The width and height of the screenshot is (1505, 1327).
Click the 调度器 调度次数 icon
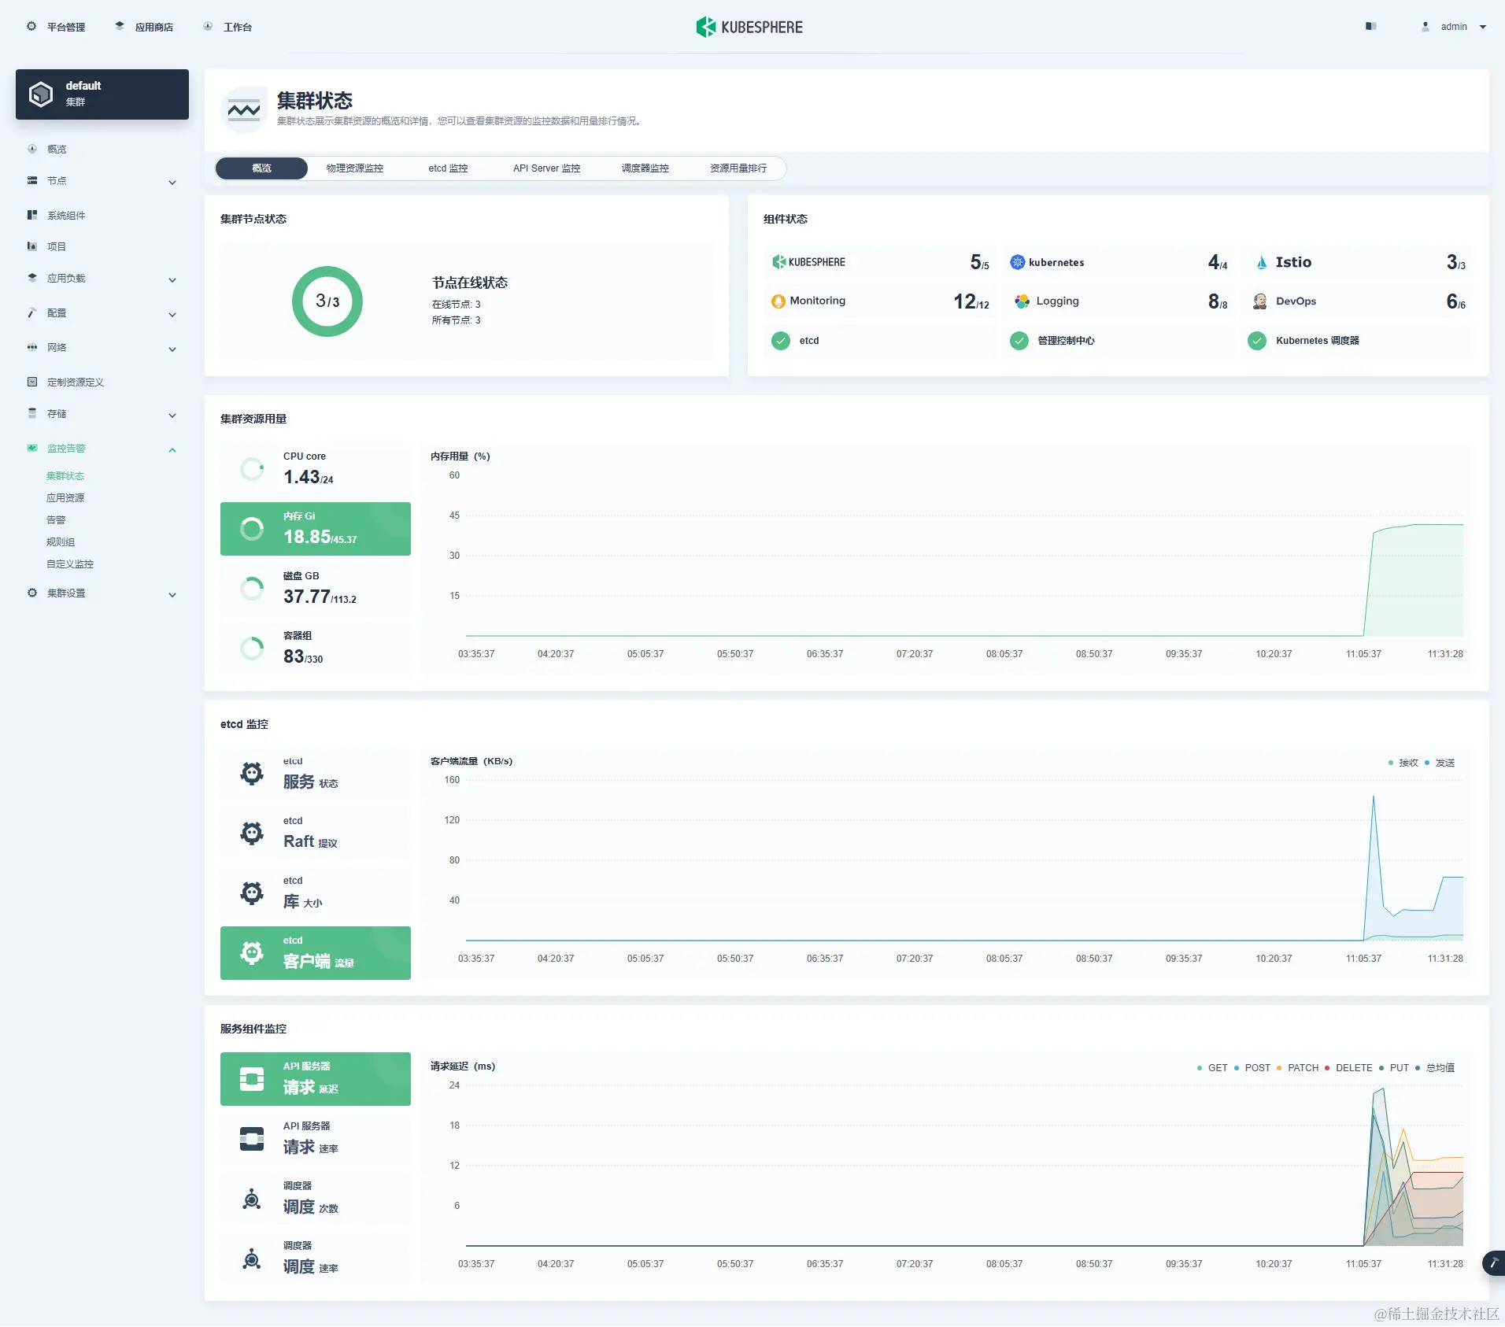[x=251, y=1199]
